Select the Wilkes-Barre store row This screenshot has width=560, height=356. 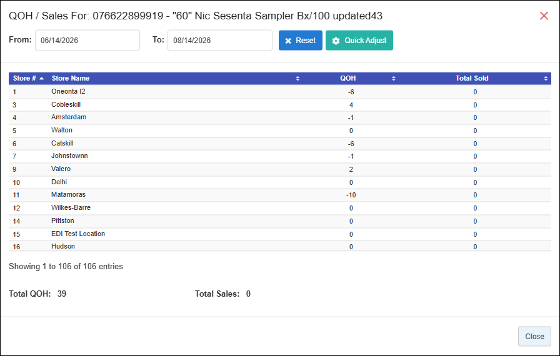(279, 208)
